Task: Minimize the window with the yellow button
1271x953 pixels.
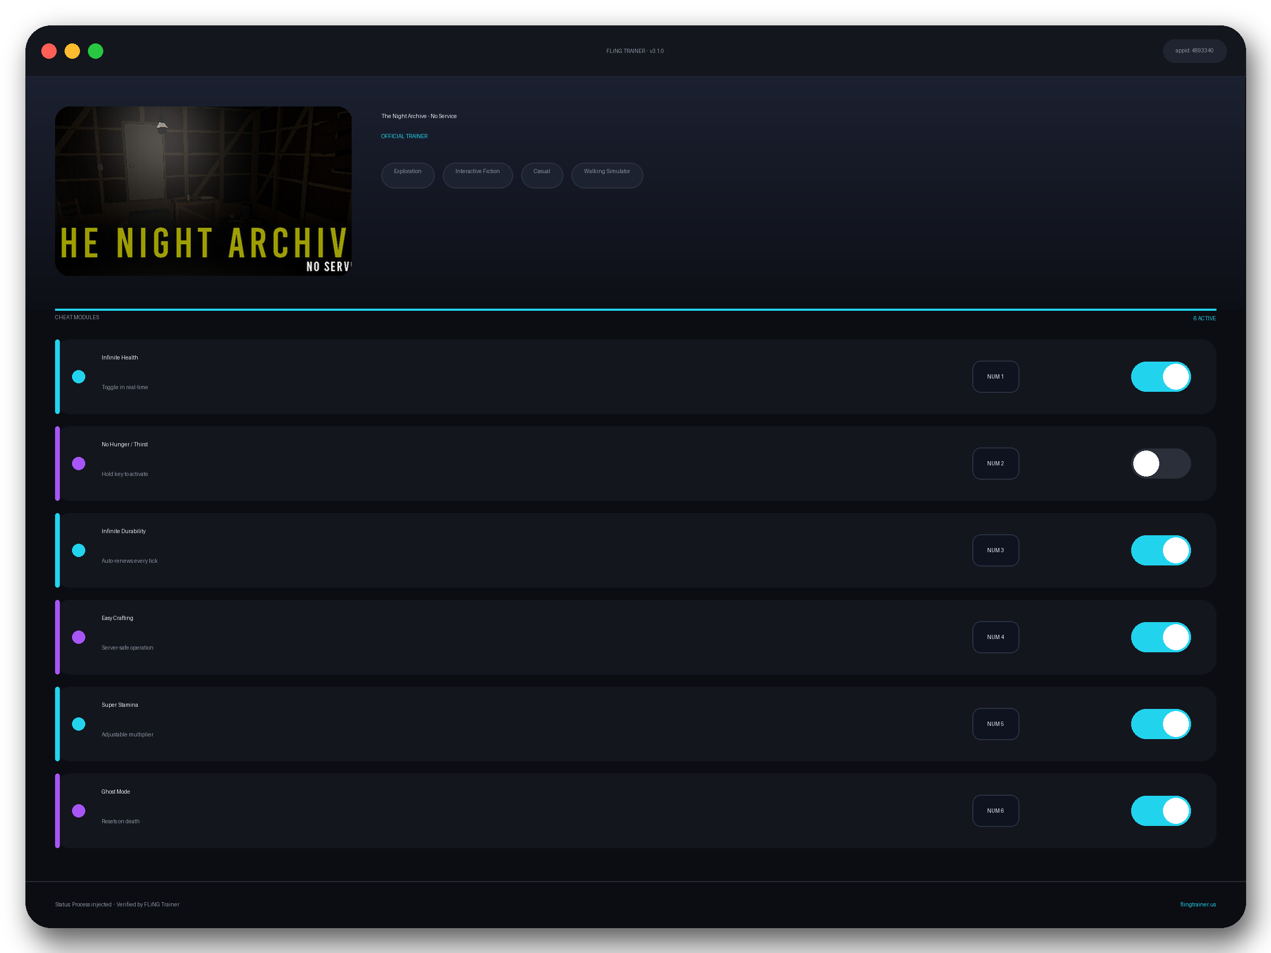Action: point(73,51)
